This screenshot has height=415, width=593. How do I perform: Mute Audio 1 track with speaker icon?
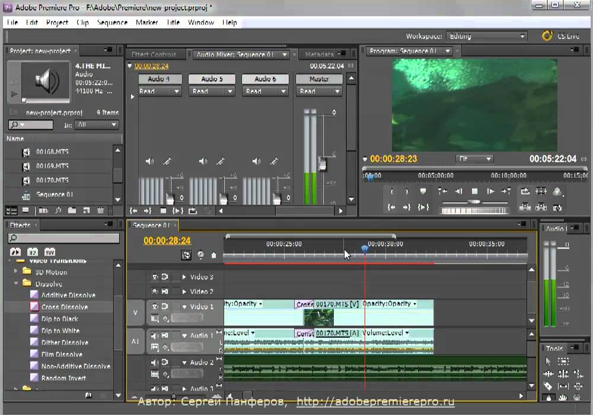click(x=155, y=335)
